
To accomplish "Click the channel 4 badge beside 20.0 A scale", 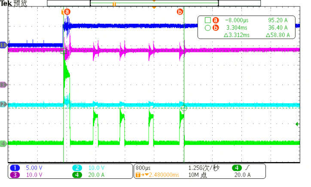I will click(77, 175).
